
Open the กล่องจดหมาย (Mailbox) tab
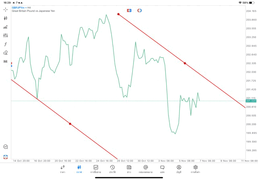[x=146, y=169]
